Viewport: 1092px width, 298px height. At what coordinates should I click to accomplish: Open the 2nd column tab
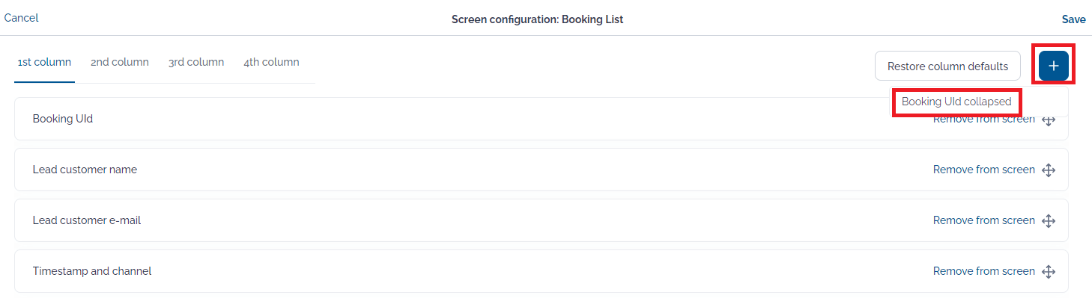point(120,63)
